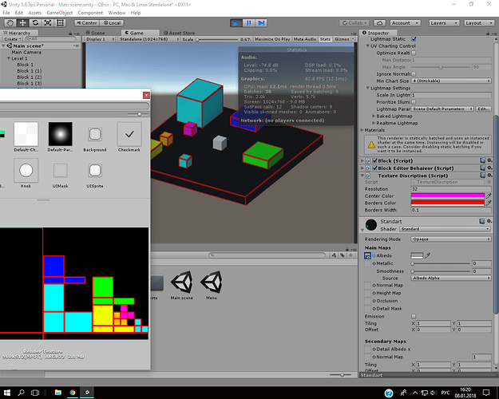
Task: Select the Scale tool
Action: tap(48, 23)
